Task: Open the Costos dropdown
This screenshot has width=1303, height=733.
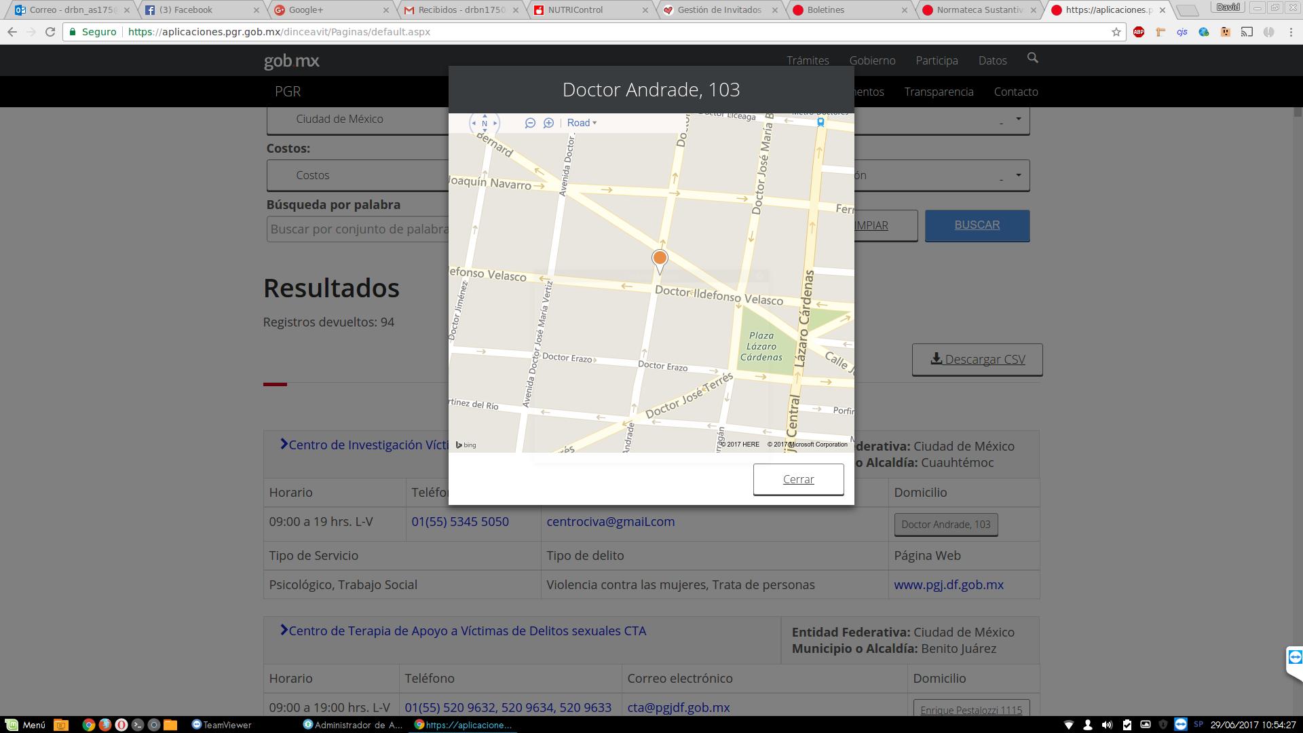Action: (x=358, y=175)
